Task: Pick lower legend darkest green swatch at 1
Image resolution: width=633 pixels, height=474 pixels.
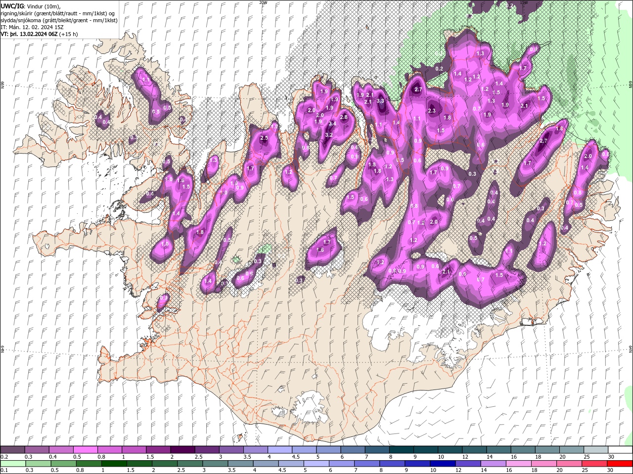Action: (114, 464)
